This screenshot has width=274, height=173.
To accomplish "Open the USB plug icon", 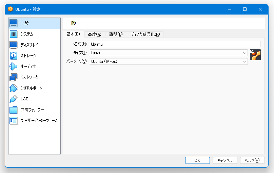I will coord(14,99).
